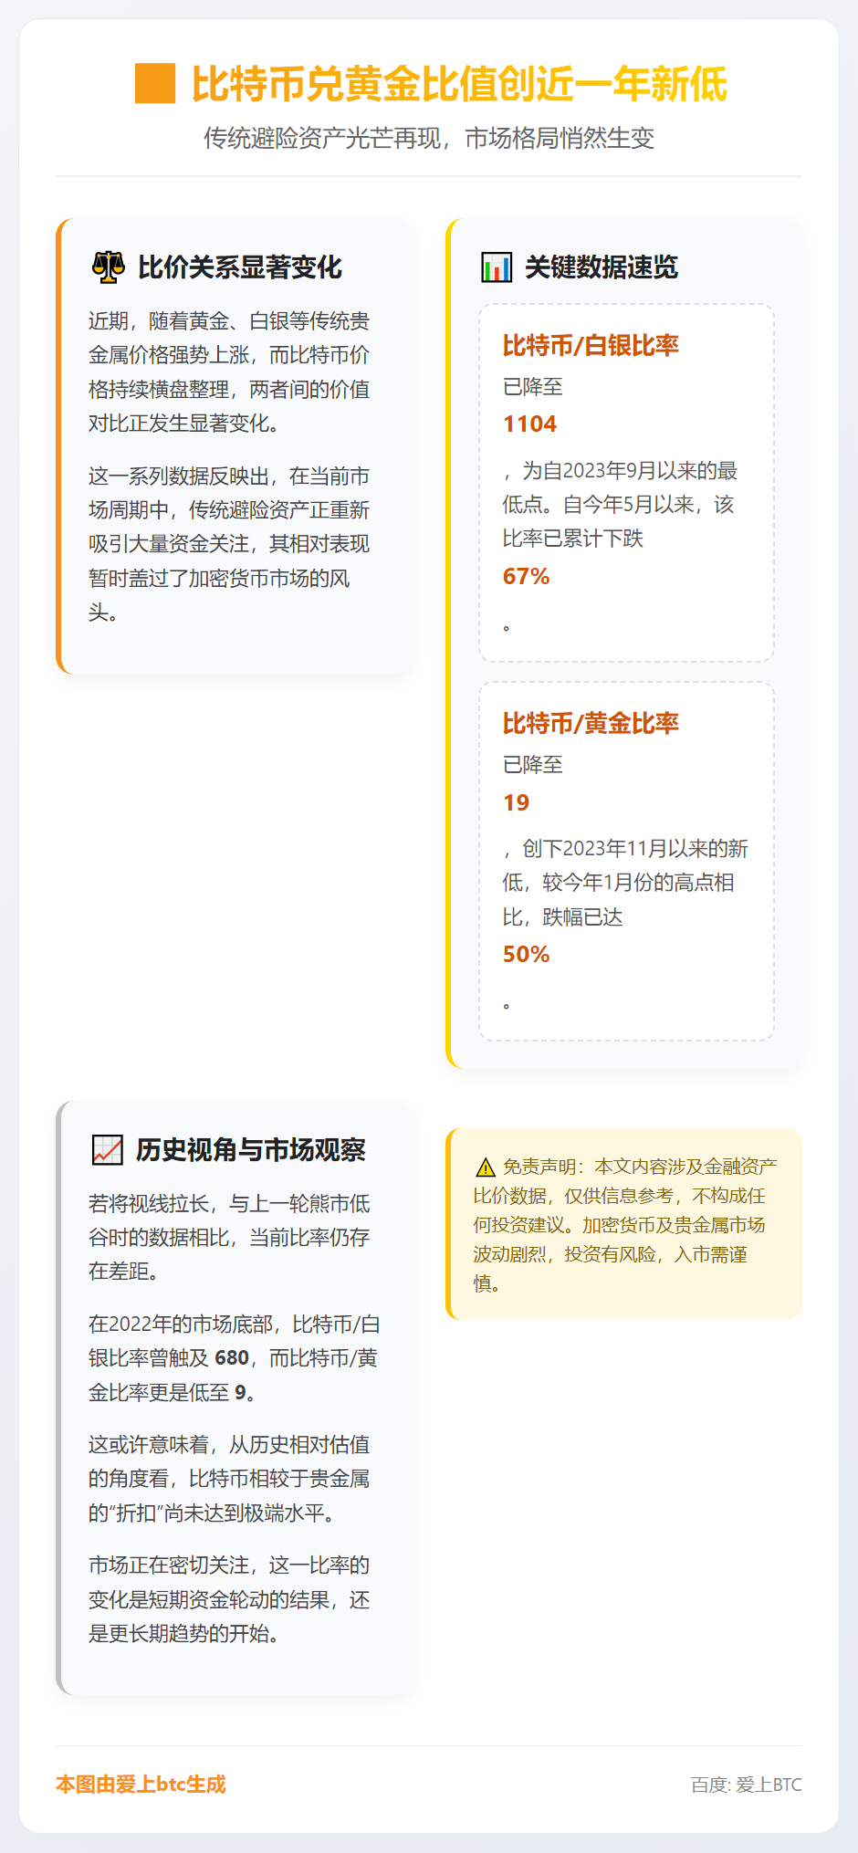Click the value 19 in gold ratio card
Image resolution: width=858 pixels, height=1853 pixels.
[x=516, y=803]
